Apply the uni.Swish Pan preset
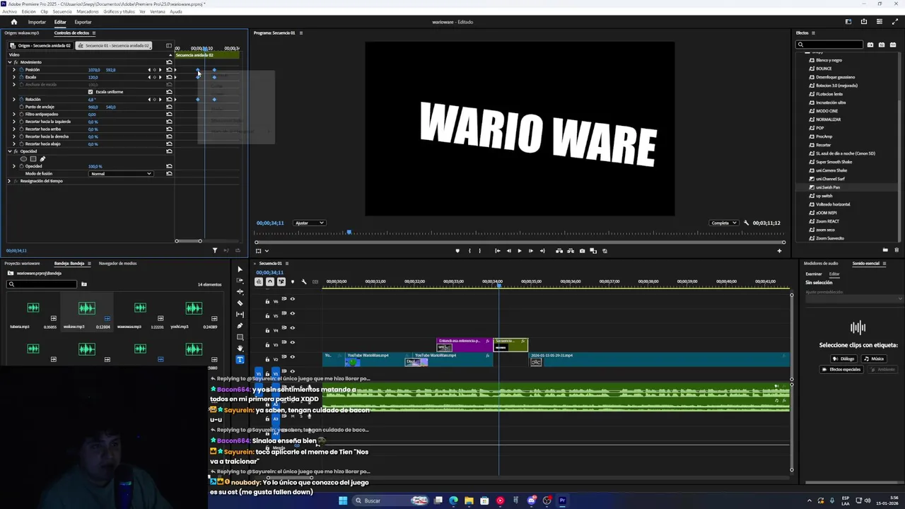The height and width of the screenshot is (509, 905). tap(828, 187)
